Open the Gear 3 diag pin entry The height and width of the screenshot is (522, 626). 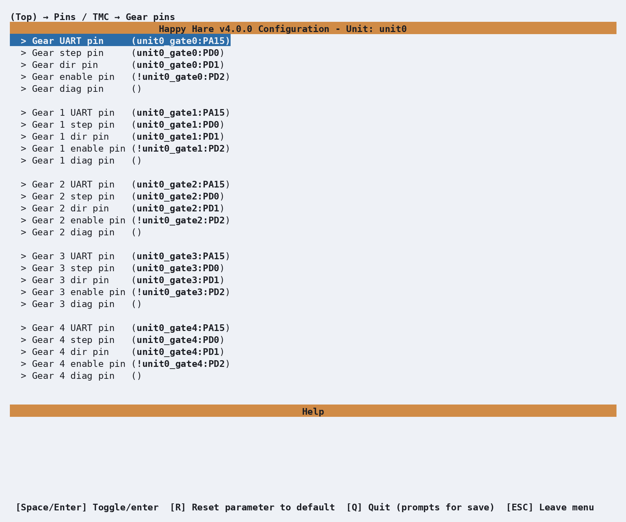click(x=81, y=304)
